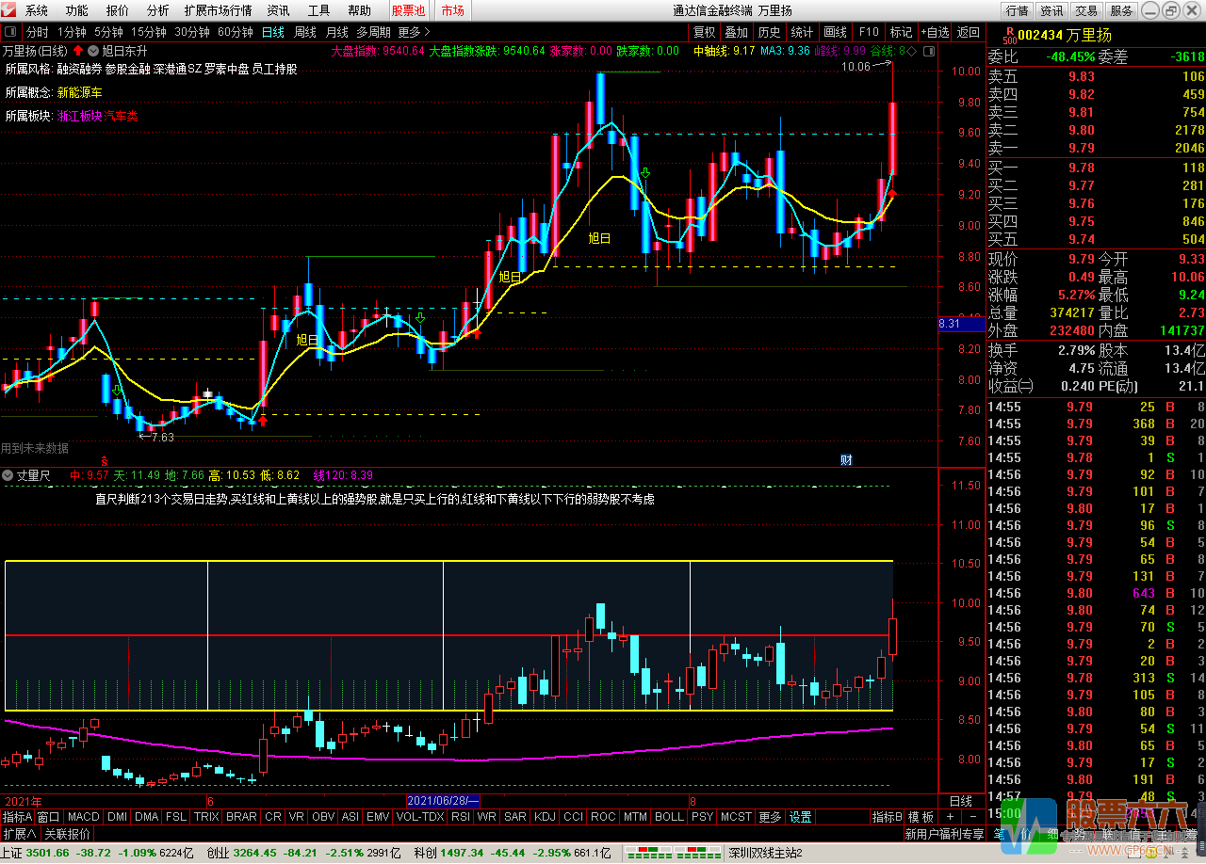
Task: Click the minus zoom button at bottom
Action: click(x=973, y=817)
